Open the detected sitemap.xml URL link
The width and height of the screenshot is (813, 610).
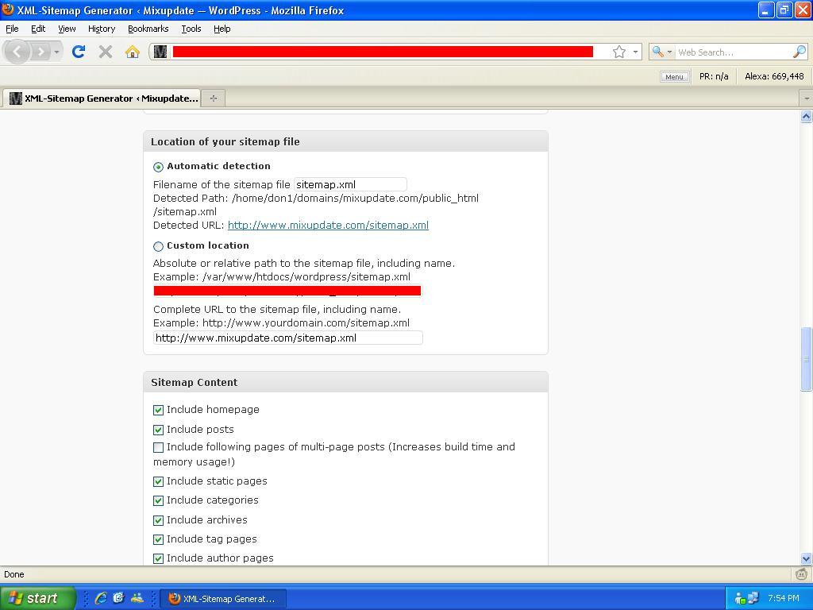[x=328, y=225]
